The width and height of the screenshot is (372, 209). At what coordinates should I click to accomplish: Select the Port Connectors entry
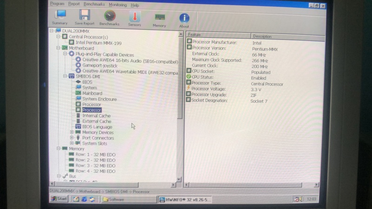click(98, 138)
